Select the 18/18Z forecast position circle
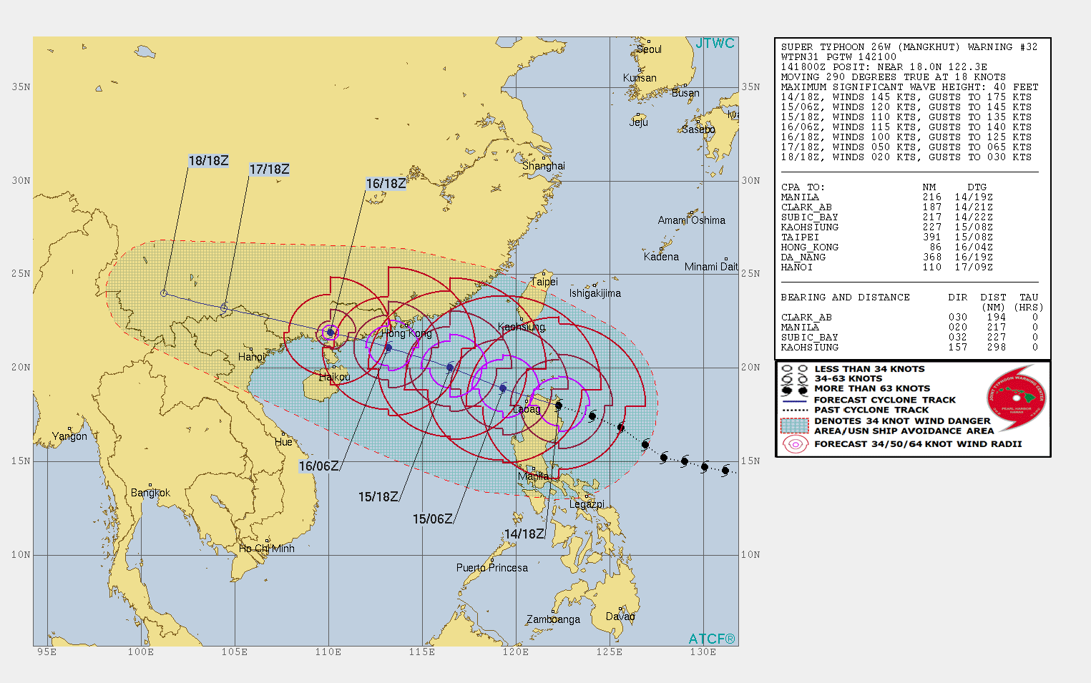 [x=164, y=293]
